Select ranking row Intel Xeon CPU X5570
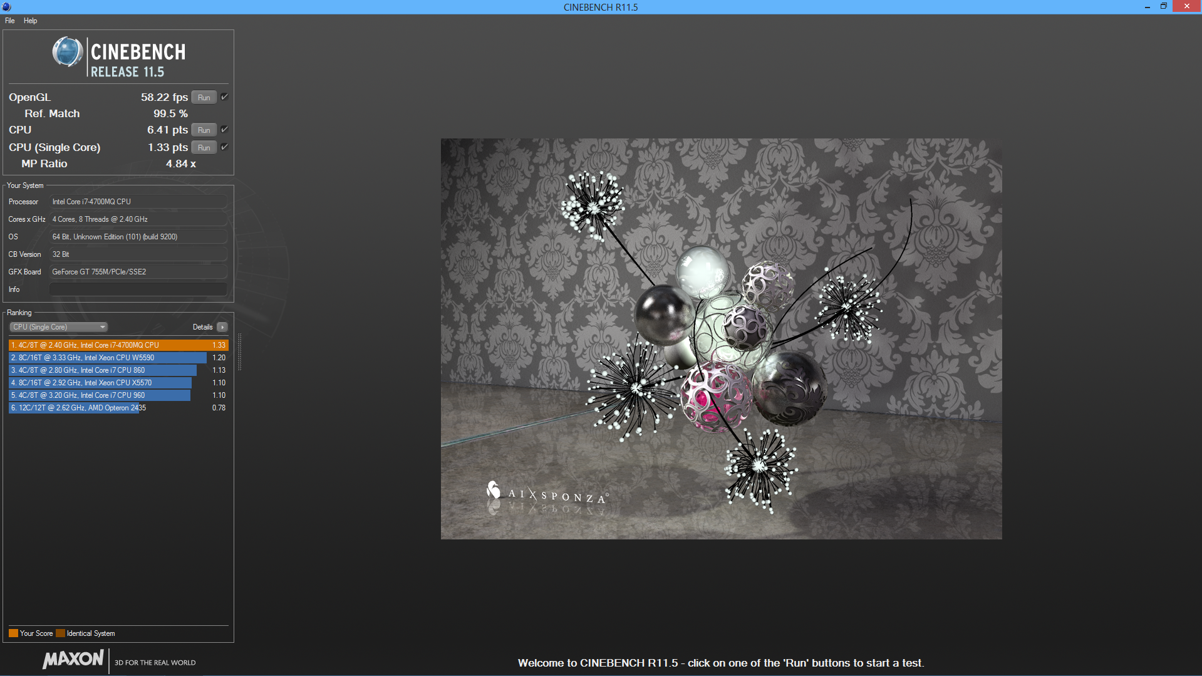The height and width of the screenshot is (676, 1202). pos(118,383)
